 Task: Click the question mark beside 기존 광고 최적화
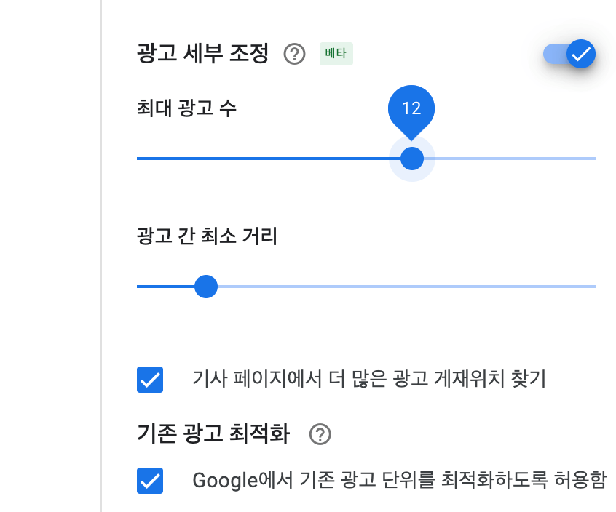tap(320, 434)
